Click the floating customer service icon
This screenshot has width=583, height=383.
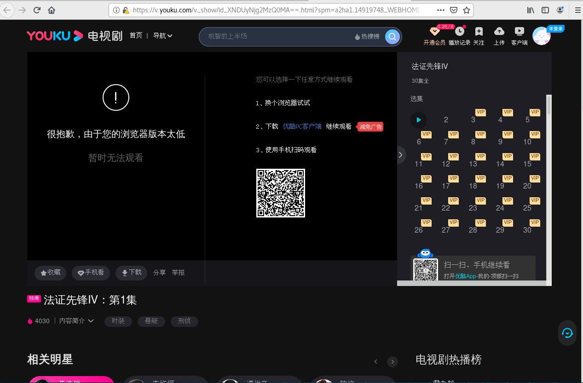(567, 333)
